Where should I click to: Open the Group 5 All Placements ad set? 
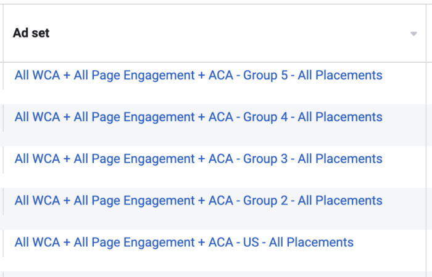pyautogui.click(x=198, y=75)
